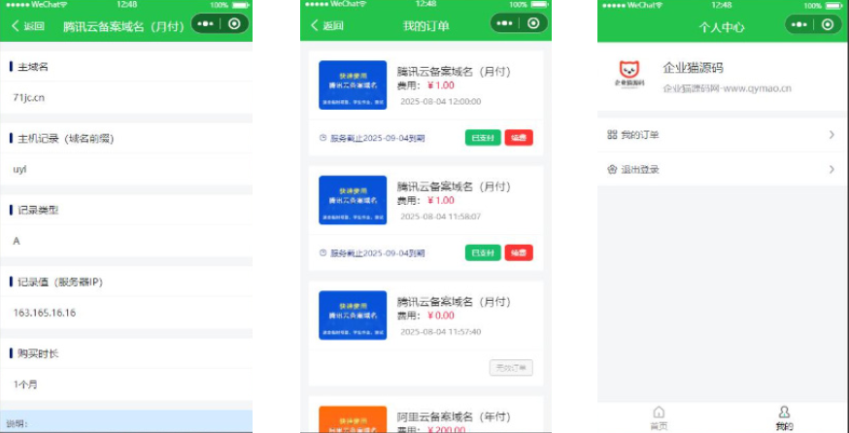Tap the 主机记录（域名前缀） section heading

[66, 139]
